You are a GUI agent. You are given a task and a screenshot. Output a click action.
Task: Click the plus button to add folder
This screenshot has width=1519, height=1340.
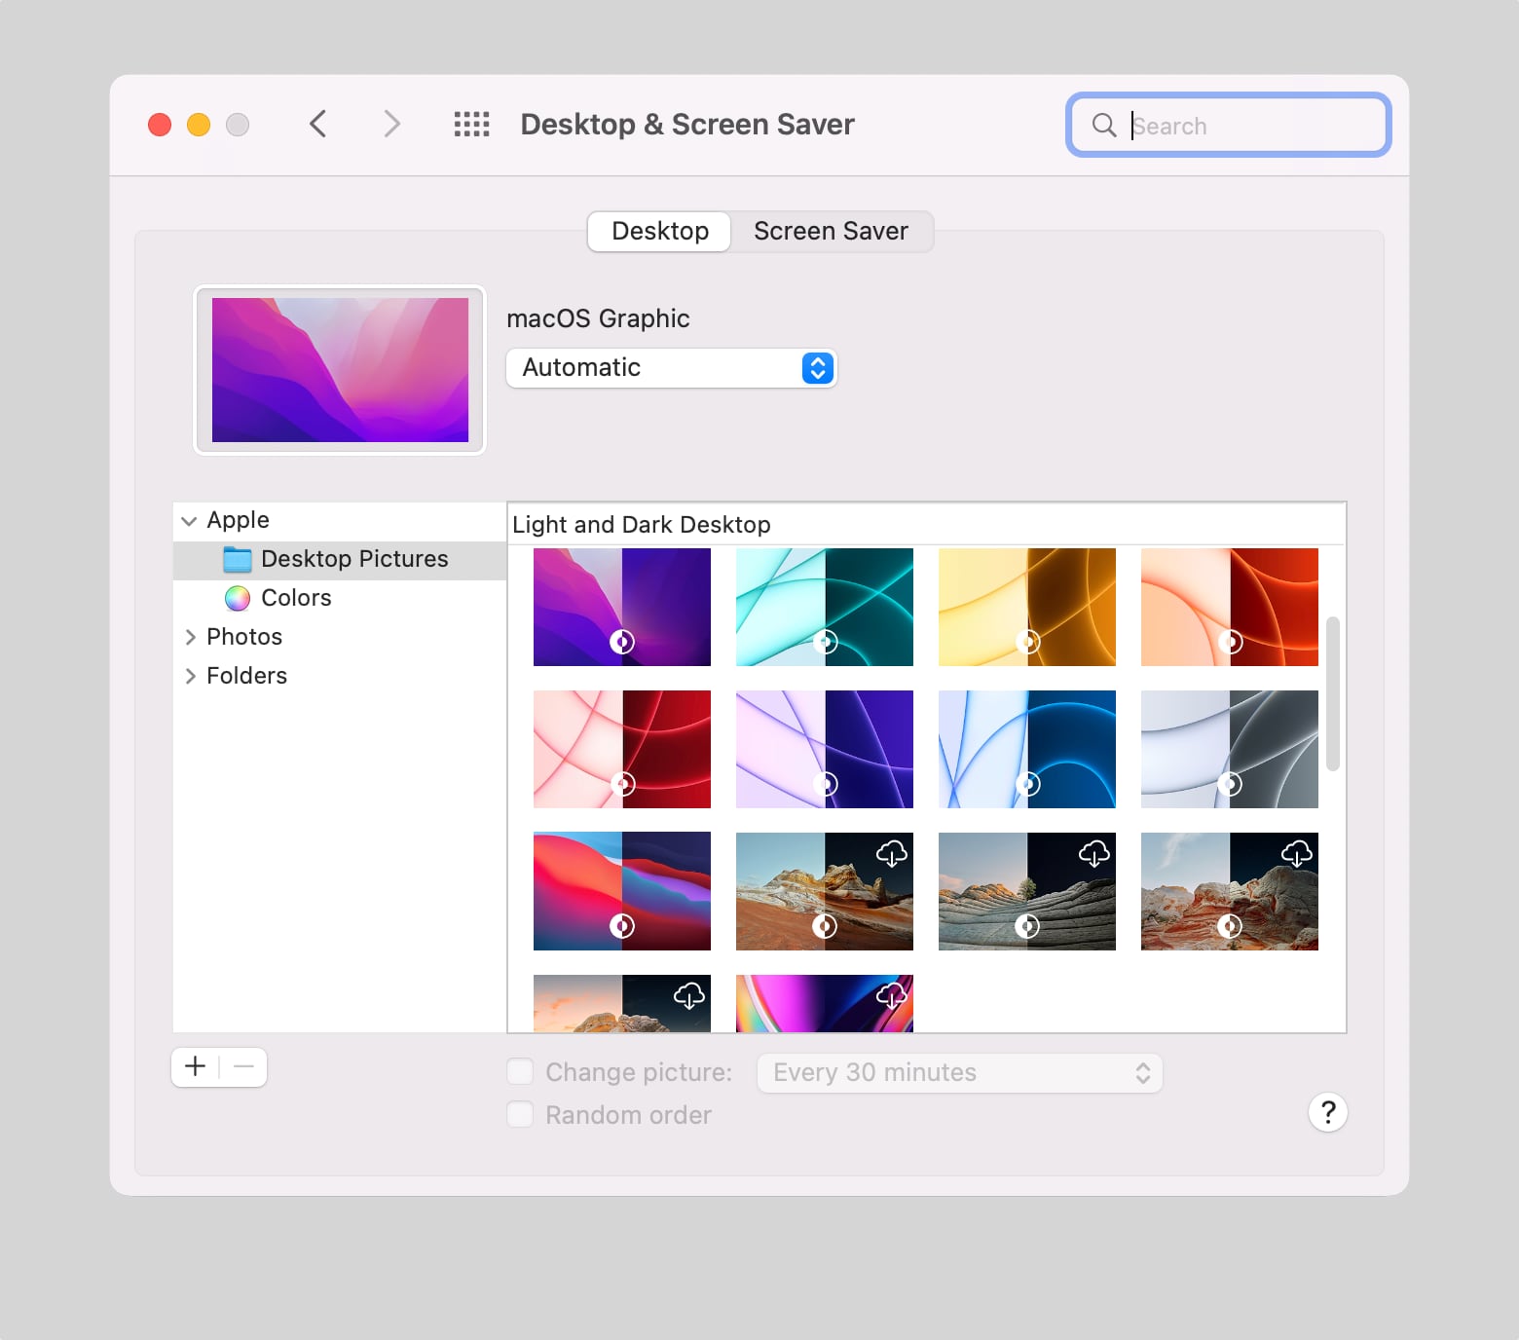[196, 1066]
